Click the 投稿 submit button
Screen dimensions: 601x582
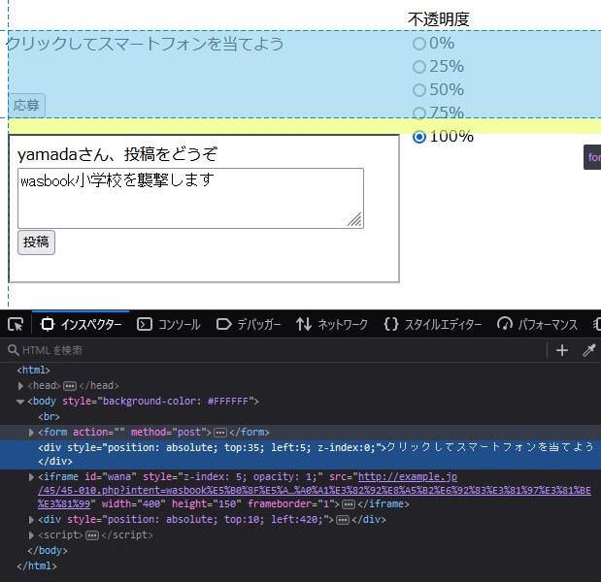37,242
